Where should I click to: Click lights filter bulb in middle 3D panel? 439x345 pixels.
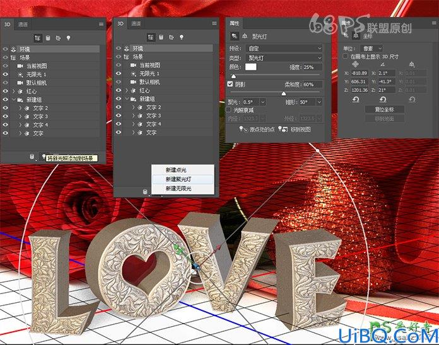182,37
